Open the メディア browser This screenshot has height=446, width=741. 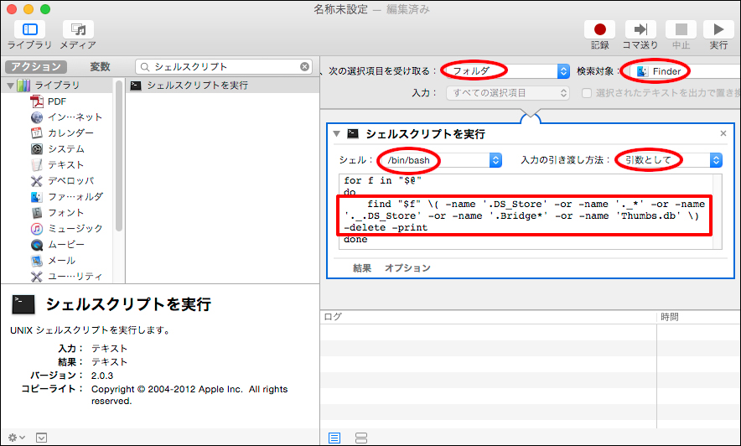[78, 29]
